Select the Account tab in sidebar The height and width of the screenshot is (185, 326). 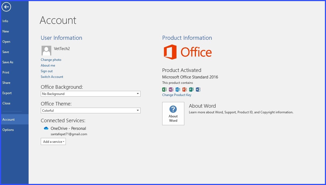15,119
